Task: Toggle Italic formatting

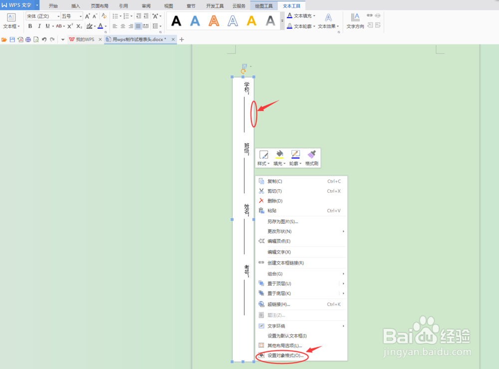Action: click(39, 26)
